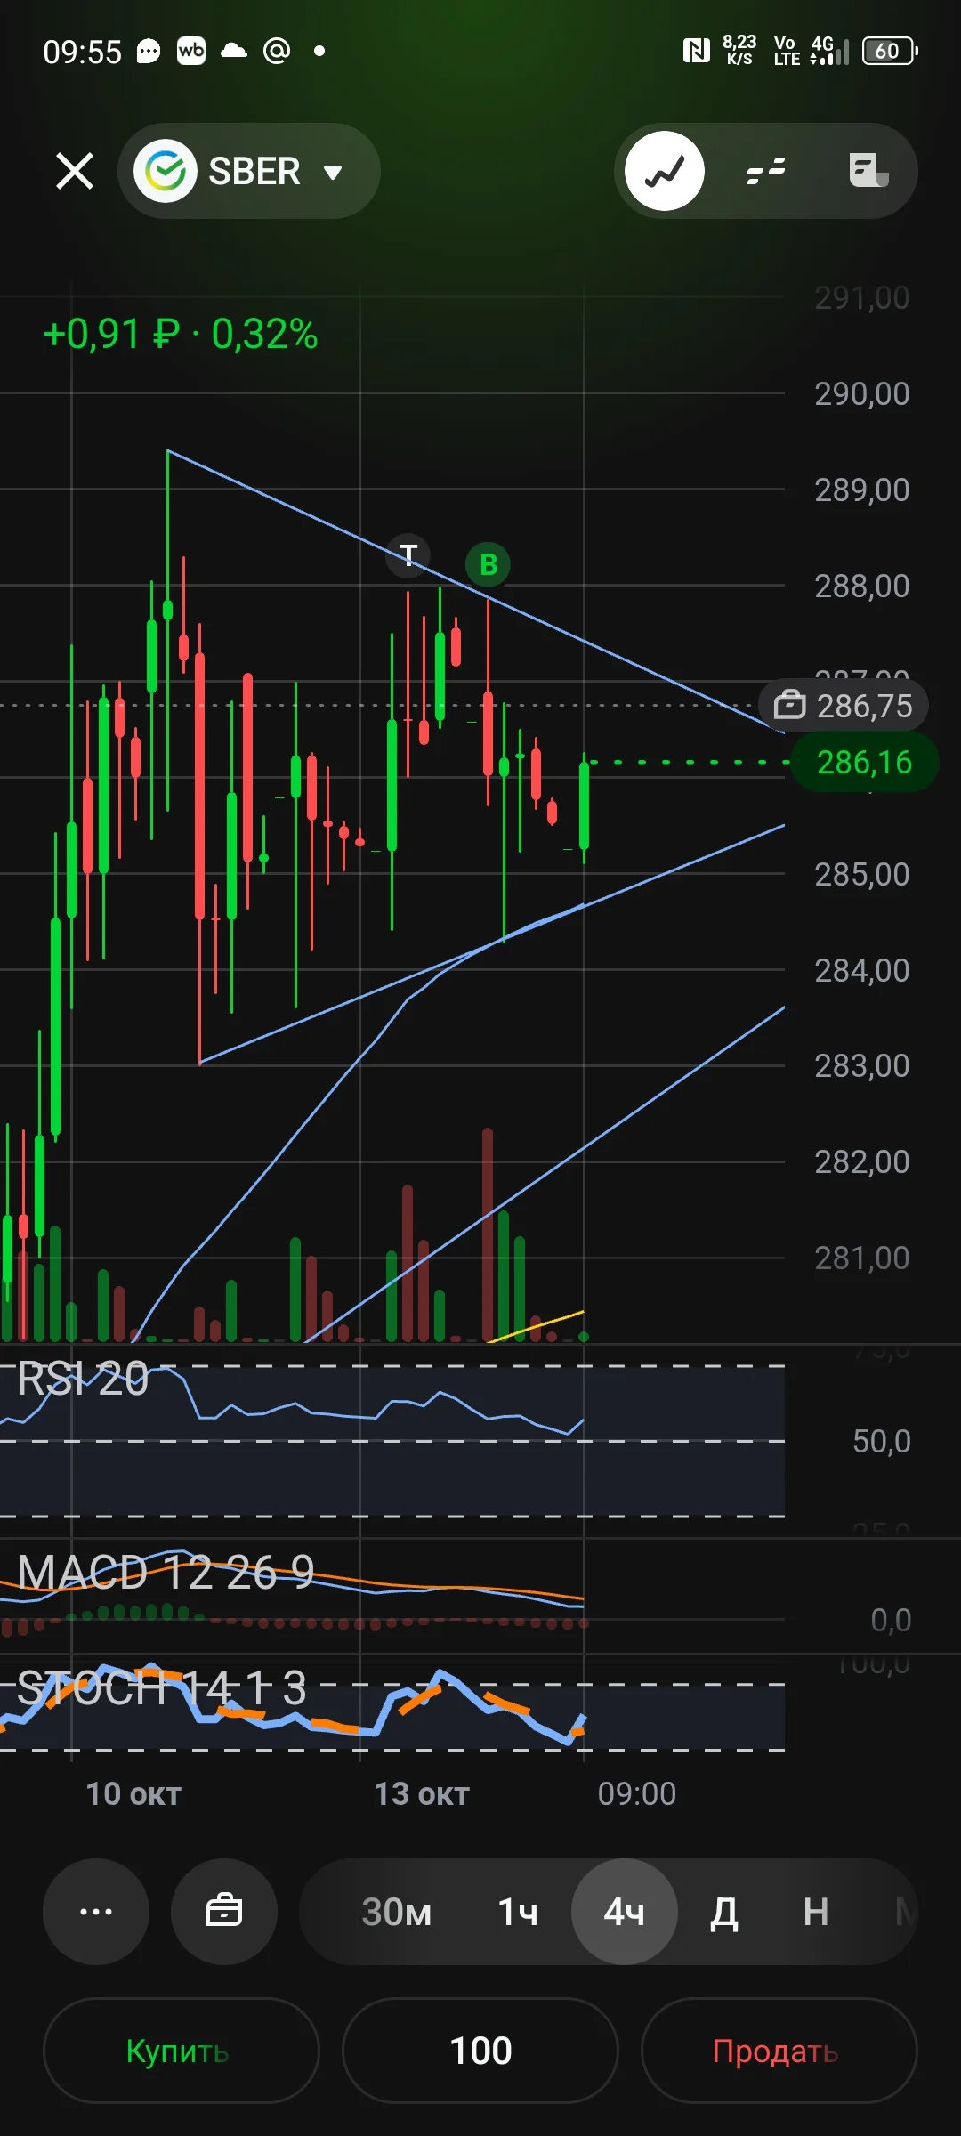The image size is (961, 2136).
Task: Select the 4ч timeframe
Action: click(625, 1912)
